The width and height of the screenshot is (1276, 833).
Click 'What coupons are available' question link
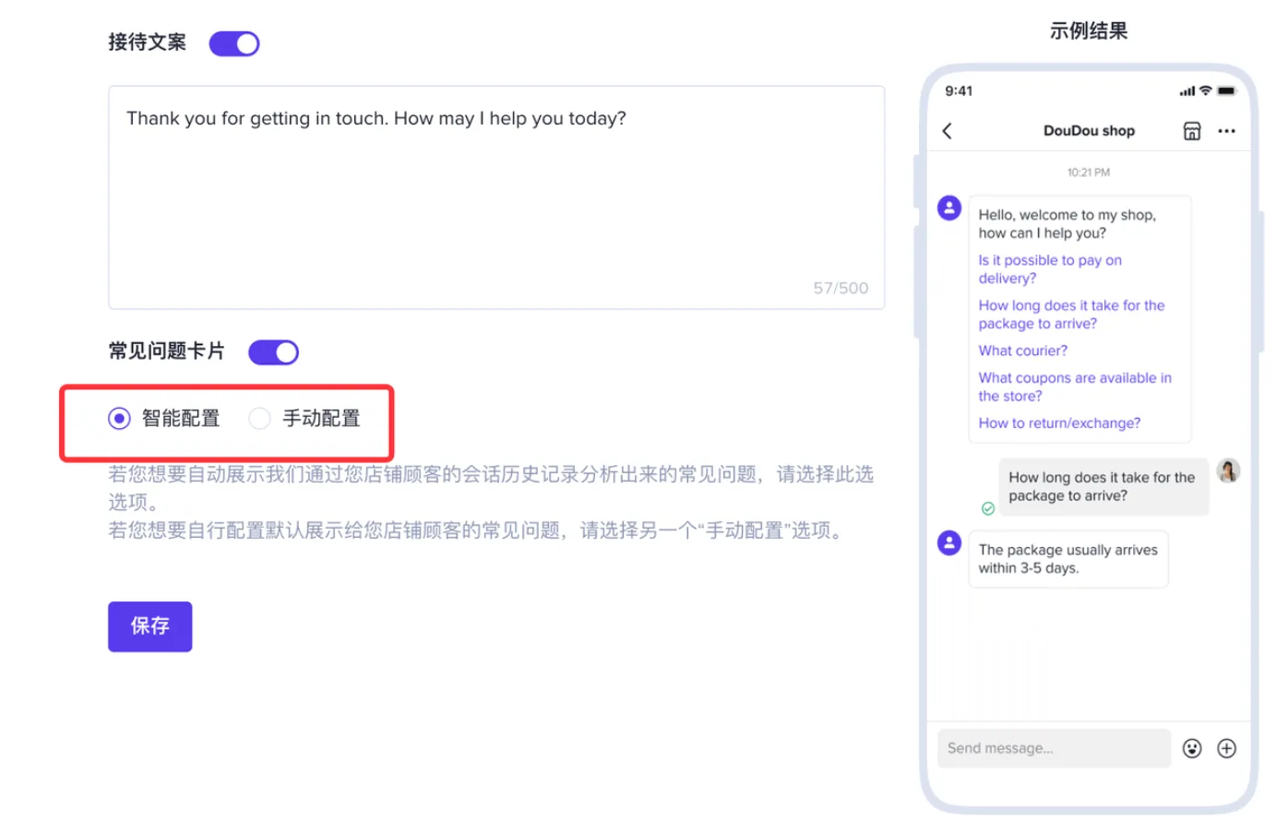point(1075,387)
